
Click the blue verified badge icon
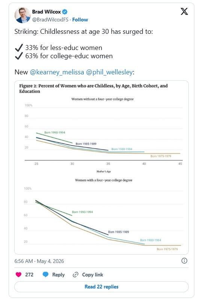[65, 12]
